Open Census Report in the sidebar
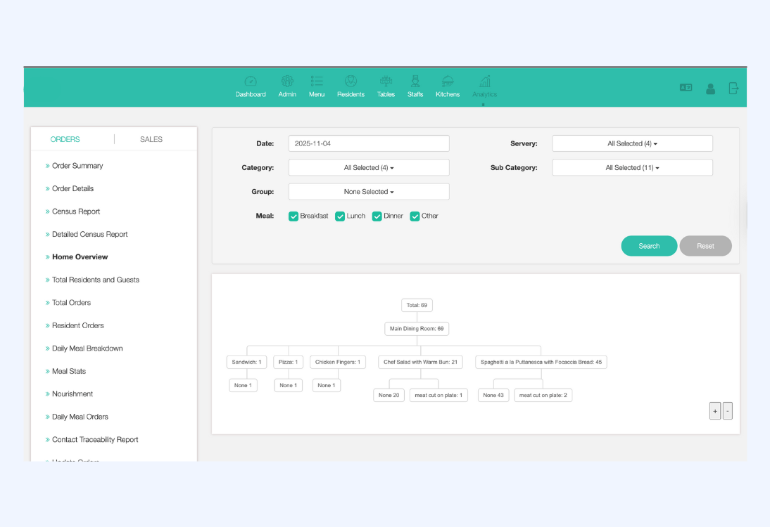The width and height of the screenshot is (770, 527). (76, 212)
